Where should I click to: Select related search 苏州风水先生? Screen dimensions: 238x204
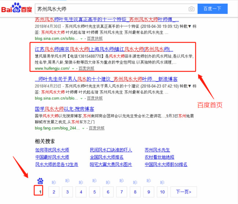coord(157,150)
